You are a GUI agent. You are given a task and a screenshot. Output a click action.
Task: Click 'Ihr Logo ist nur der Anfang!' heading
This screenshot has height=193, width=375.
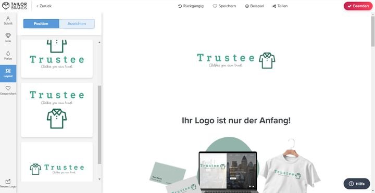[236, 121]
